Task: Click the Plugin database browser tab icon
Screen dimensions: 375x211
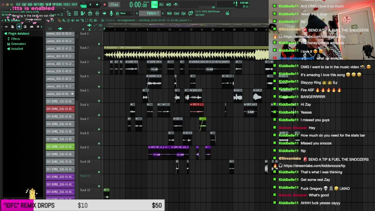Action: click(19, 27)
